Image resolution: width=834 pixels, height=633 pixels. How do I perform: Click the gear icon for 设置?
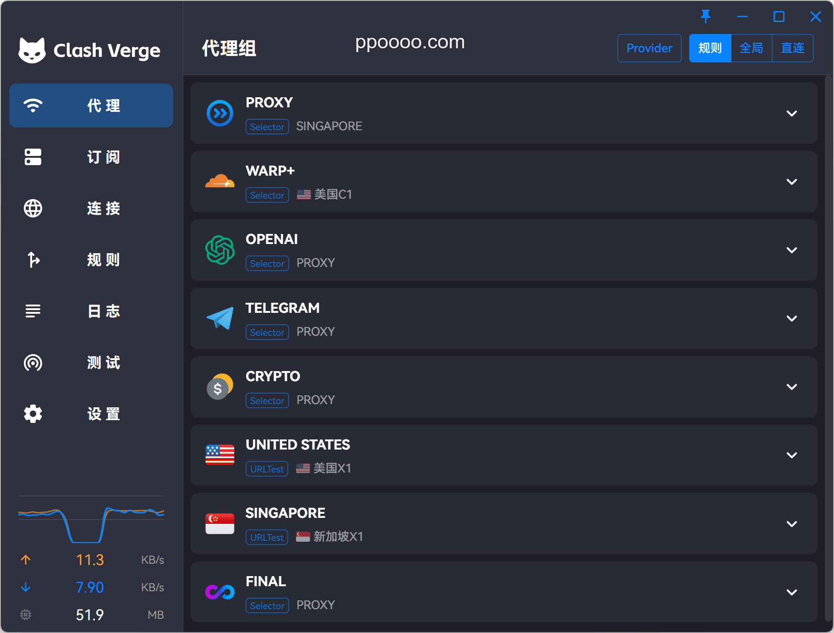click(33, 414)
